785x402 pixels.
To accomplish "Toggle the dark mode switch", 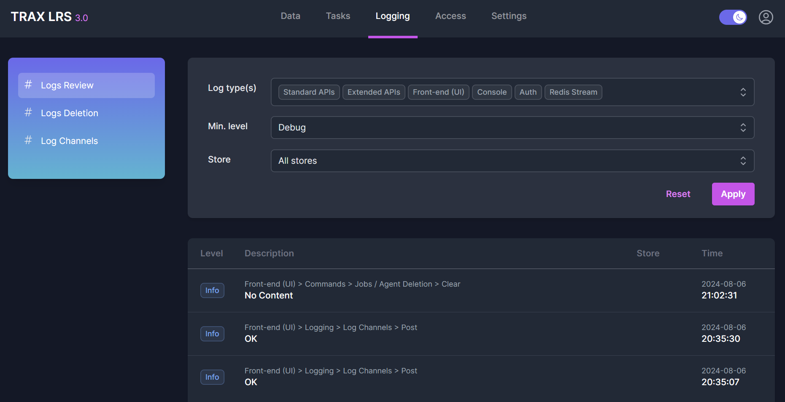I will (733, 17).
